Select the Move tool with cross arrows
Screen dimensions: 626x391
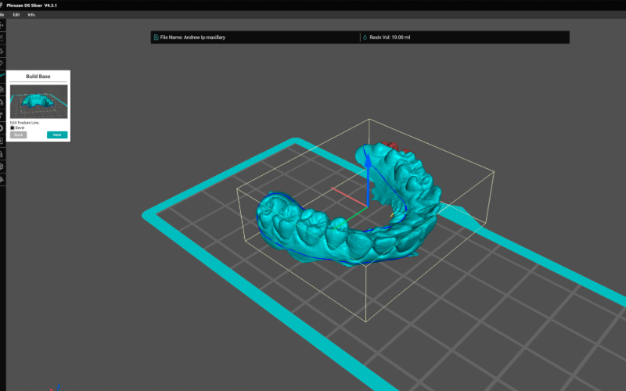click(2, 25)
